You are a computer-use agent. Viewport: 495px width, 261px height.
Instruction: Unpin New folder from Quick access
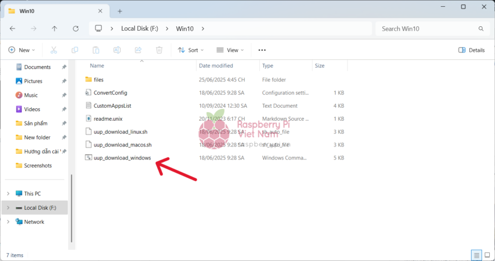tap(64, 137)
